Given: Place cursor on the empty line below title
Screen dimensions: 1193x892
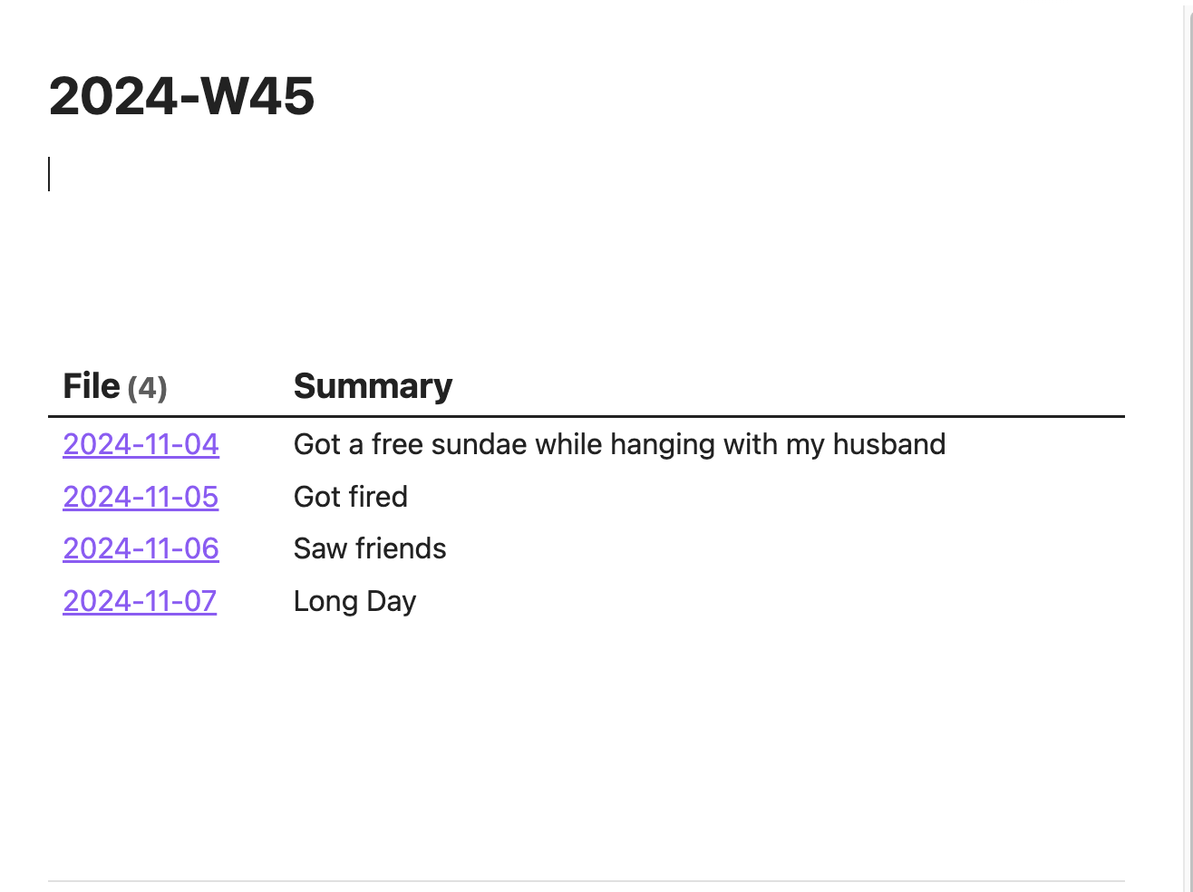Looking at the screenshot, I should point(272,174).
